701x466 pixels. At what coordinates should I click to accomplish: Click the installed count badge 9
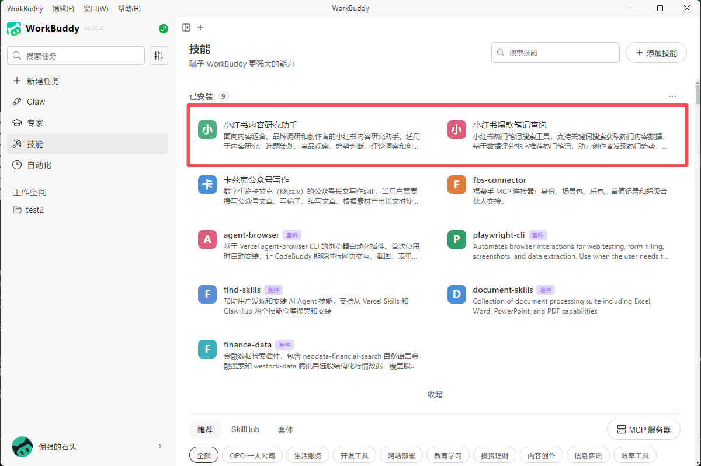click(x=223, y=96)
